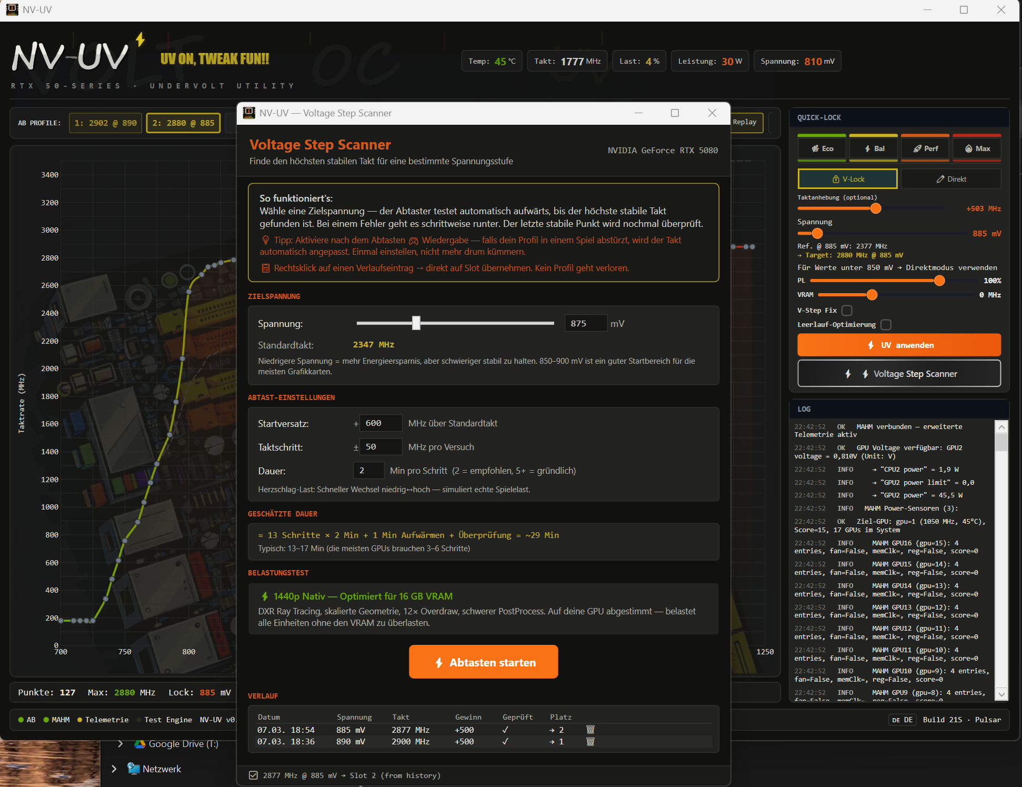Delete the 890 mV history entry
1022x787 pixels.
590,741
